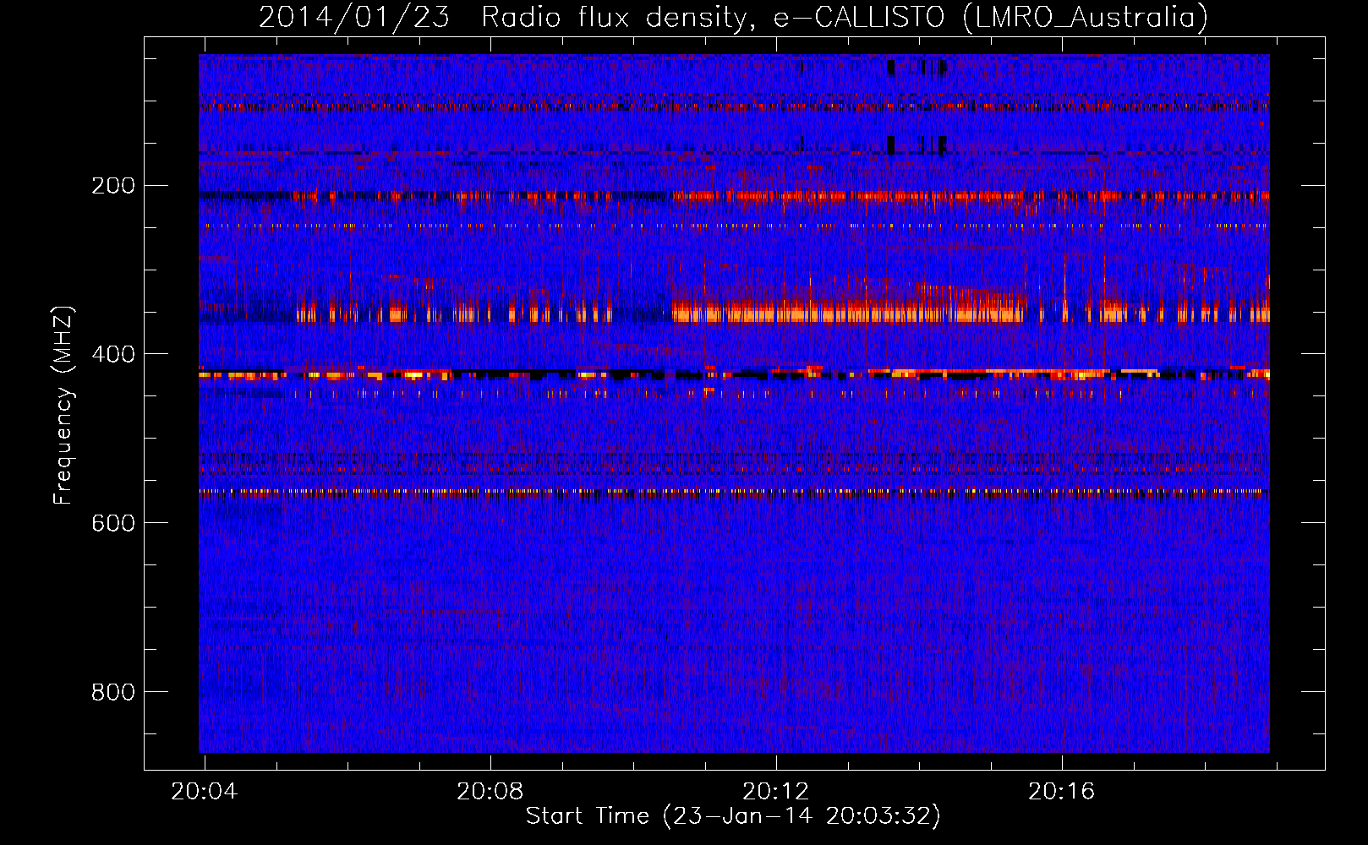The width and height of the screenshot is (1368, 845).
Task: Click the 800 frequency tick label
Action: tap(113, 693)
